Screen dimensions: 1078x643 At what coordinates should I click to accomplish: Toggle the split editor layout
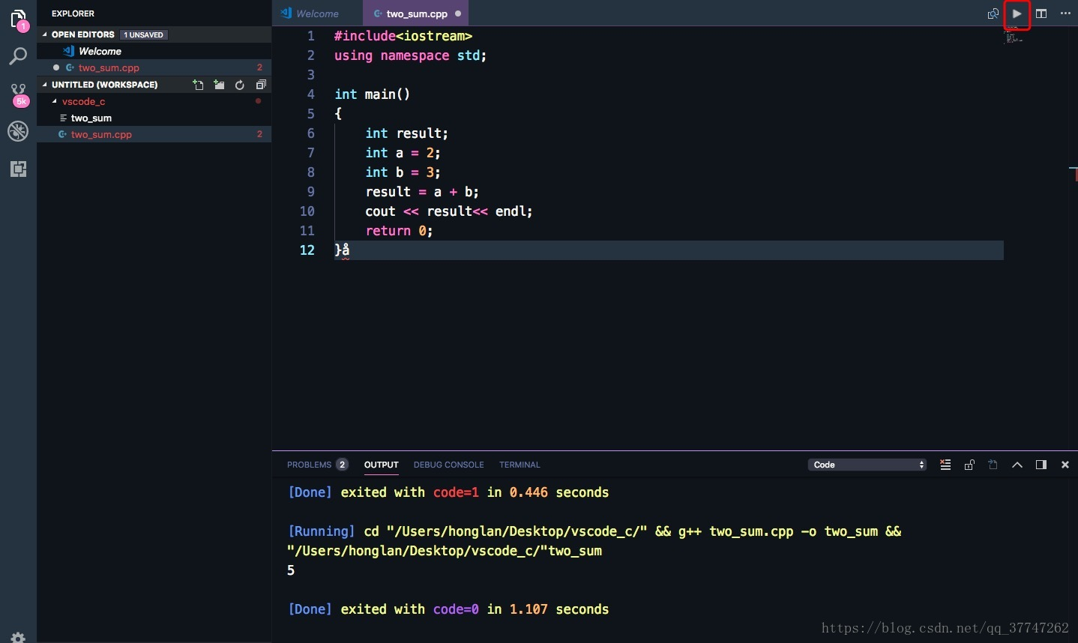(1041, 13)
